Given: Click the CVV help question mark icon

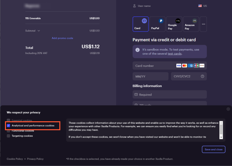Looking at the screenshot, I should point(202,76).
